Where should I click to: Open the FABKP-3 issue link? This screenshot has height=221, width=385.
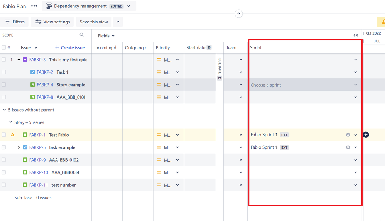(x=37, y=60)
